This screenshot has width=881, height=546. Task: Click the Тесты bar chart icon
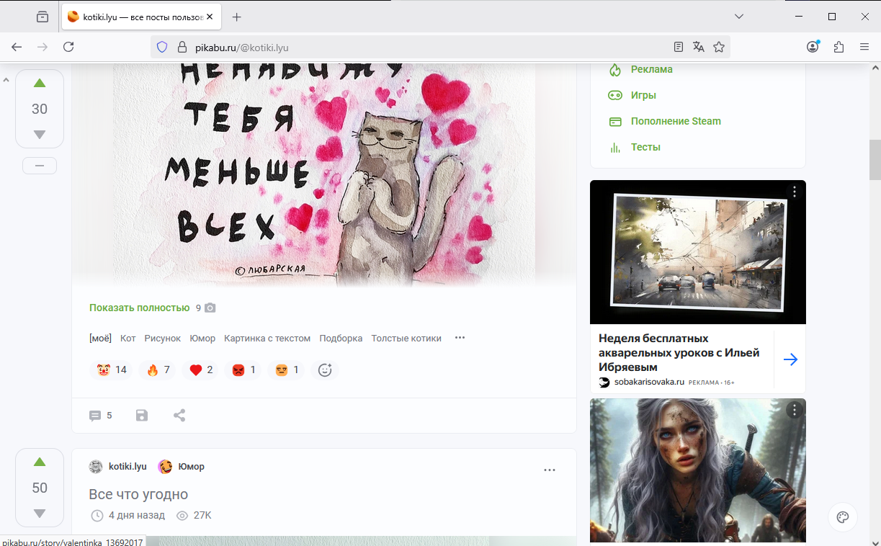[x=615, y=147]
